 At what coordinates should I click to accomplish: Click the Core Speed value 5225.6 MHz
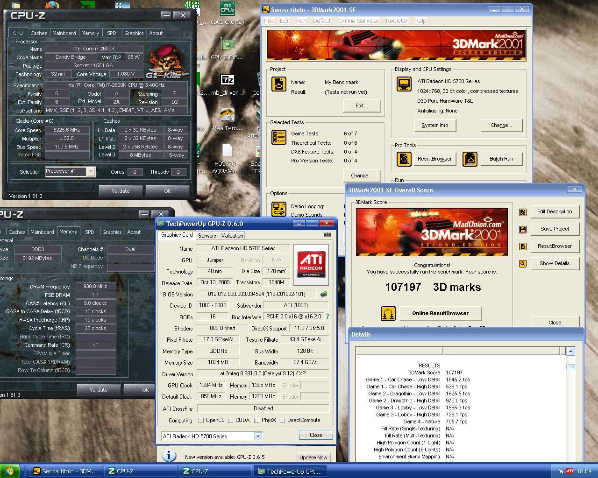pyautogui.click(x=67, y=130)
